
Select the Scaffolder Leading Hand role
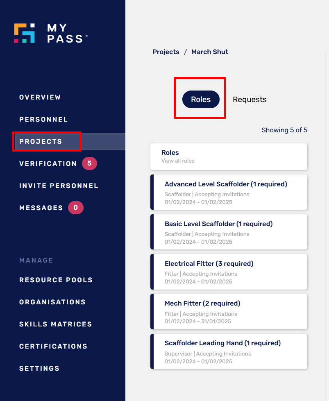point(229,351)
